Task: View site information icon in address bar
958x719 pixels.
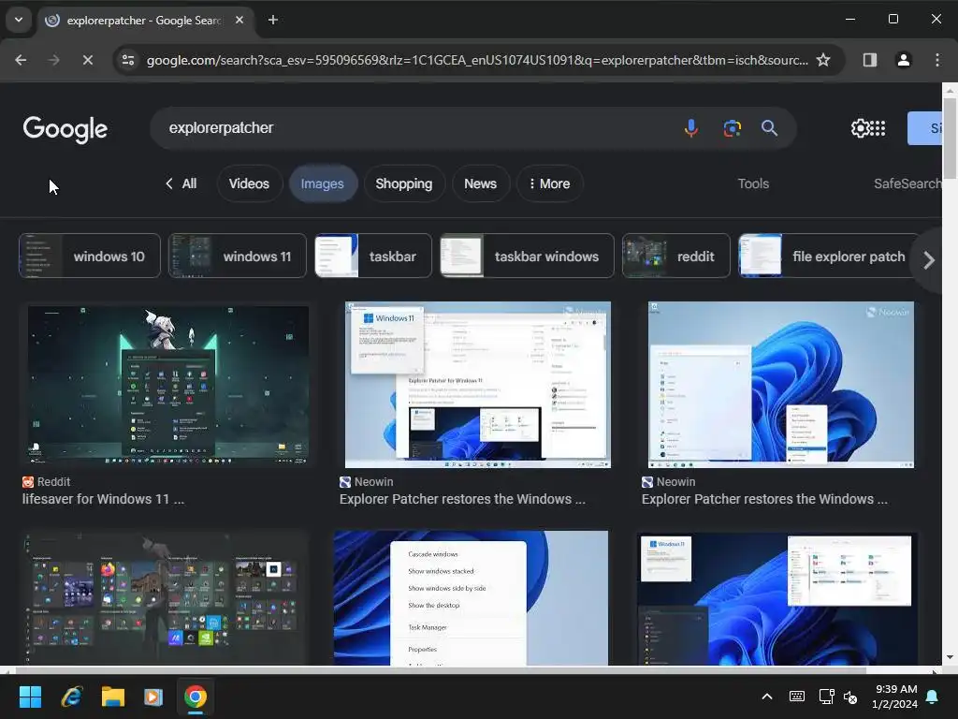Action: [x=128, y=60]
